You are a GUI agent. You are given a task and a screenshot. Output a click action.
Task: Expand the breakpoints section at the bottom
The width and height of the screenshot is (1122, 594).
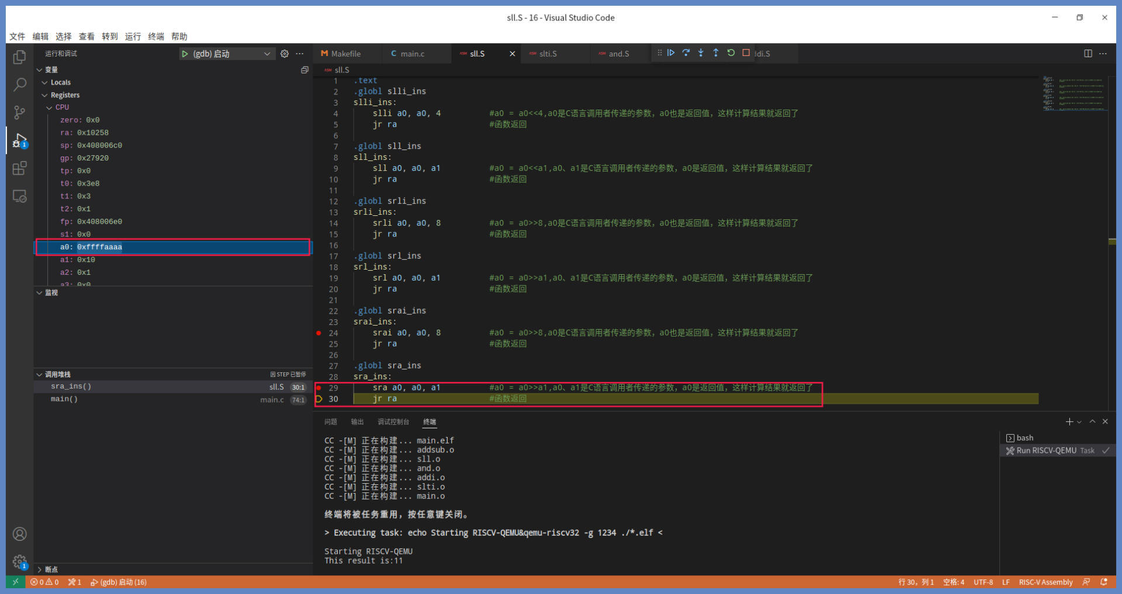point(40,569)
